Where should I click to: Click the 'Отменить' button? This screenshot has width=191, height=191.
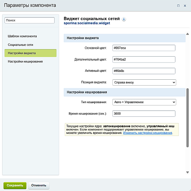(x=39, y=186)
